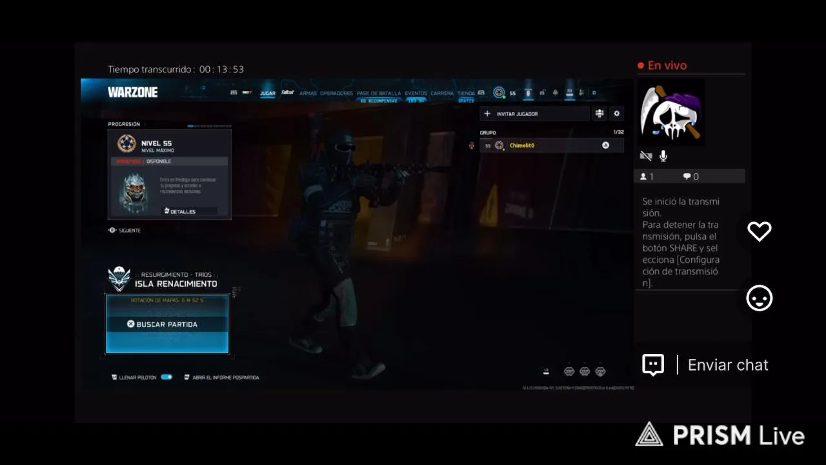The height and width of the screenshot is (465, 826).
Task: Open the PASE DE BATALLA tab
Action: tap(379, 93)
